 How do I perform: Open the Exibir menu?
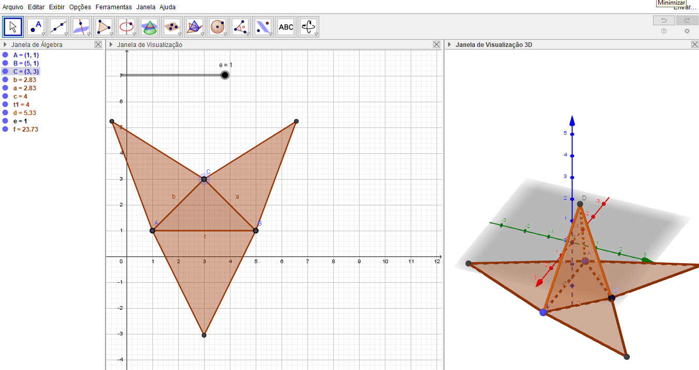pyautogui.click(x=57, y=7)
